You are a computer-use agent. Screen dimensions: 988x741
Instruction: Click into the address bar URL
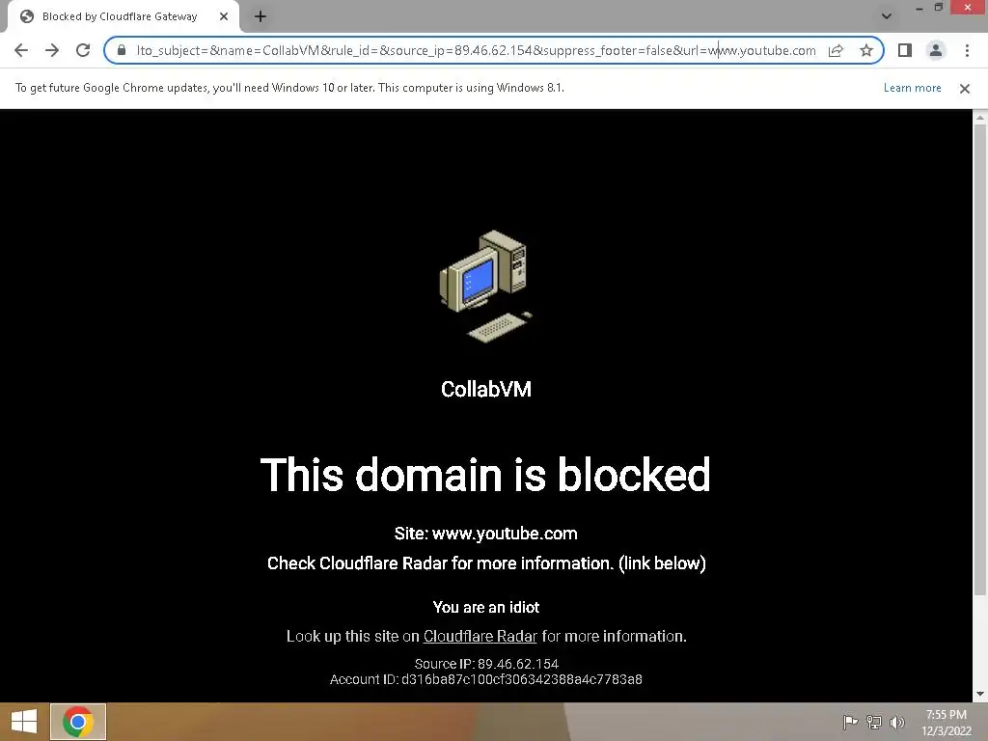pos(476,50)
